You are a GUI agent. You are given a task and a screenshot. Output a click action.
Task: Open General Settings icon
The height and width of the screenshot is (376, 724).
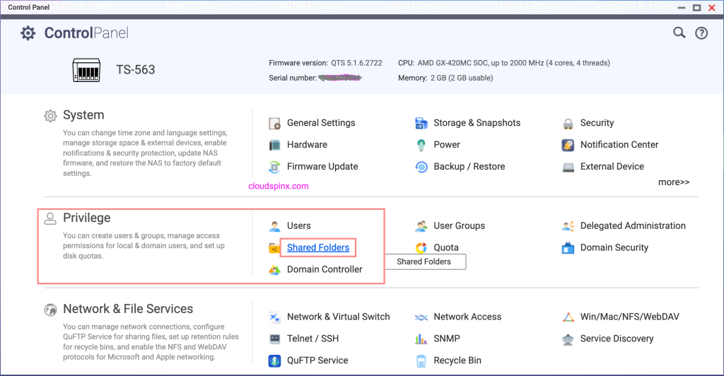point(274,123)
